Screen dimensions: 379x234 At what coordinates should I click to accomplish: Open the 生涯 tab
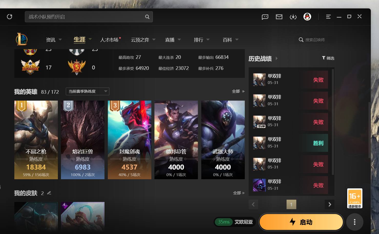[79, 40]
